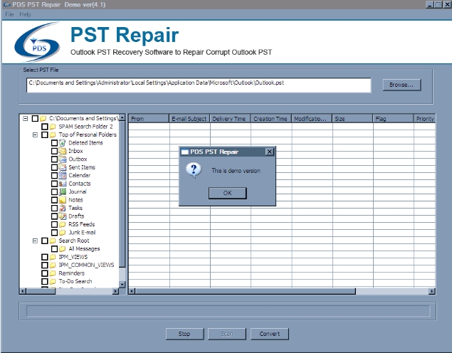The height and width of the screenshot is (353, 452).
Task: Click the All Messages folder icon
Action: point(62,248)
